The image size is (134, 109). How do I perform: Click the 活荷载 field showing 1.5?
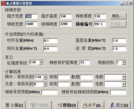point(119,49)
